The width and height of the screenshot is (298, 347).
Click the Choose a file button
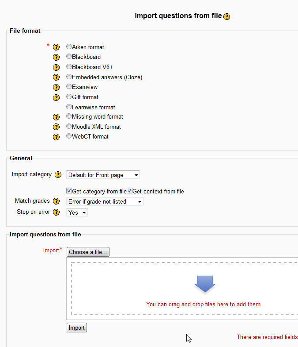click(88, 252)
